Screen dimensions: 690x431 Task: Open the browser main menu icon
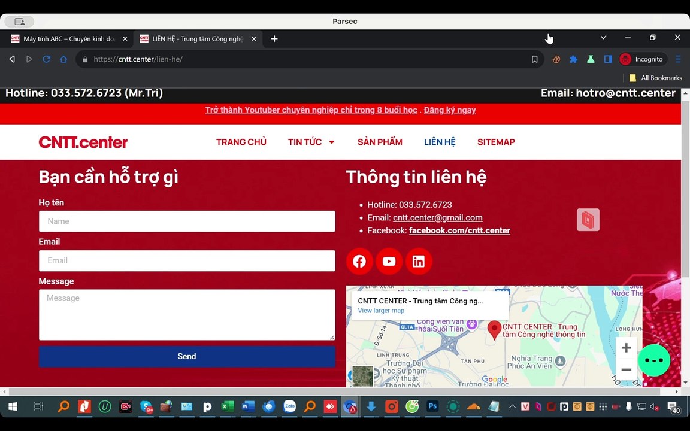click(677, 59)
